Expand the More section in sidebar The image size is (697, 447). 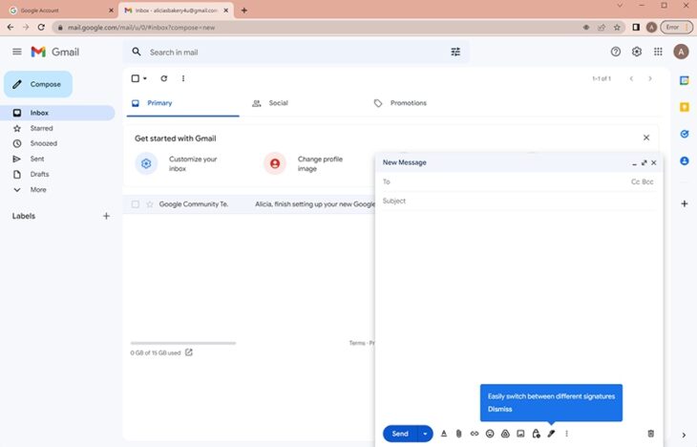click(38, 189)
